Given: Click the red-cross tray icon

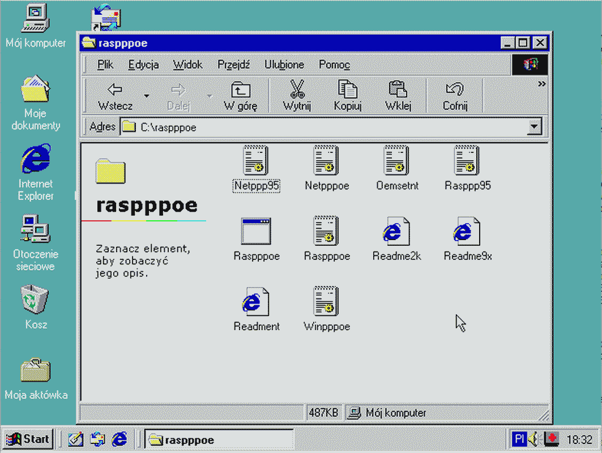Looking at the screenshot, I should tap(552, 439).
